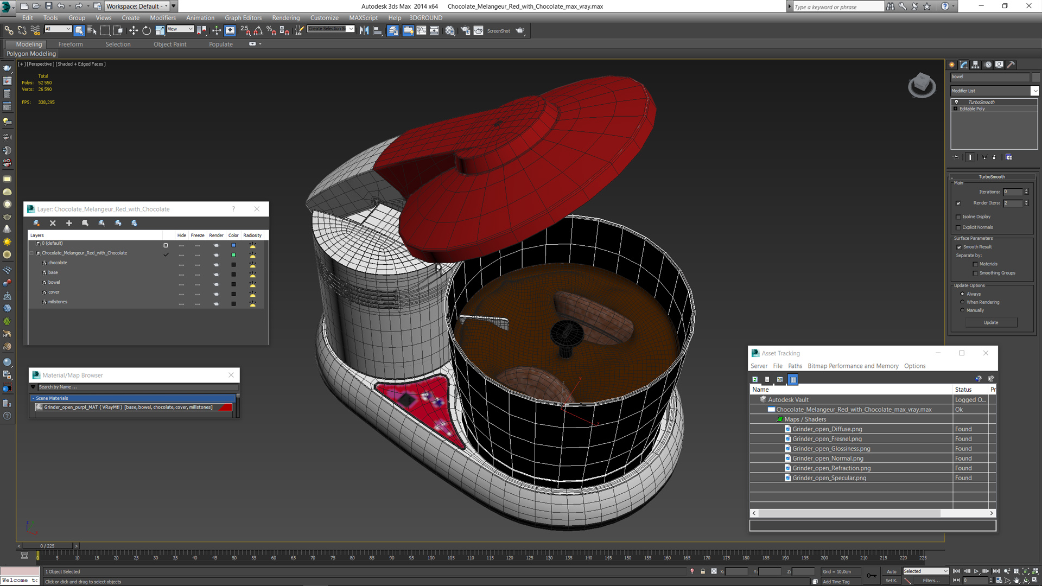The image size is (1042, 586).
Task: Click the bowel object color swatch
Action: [x=233, y=284]
